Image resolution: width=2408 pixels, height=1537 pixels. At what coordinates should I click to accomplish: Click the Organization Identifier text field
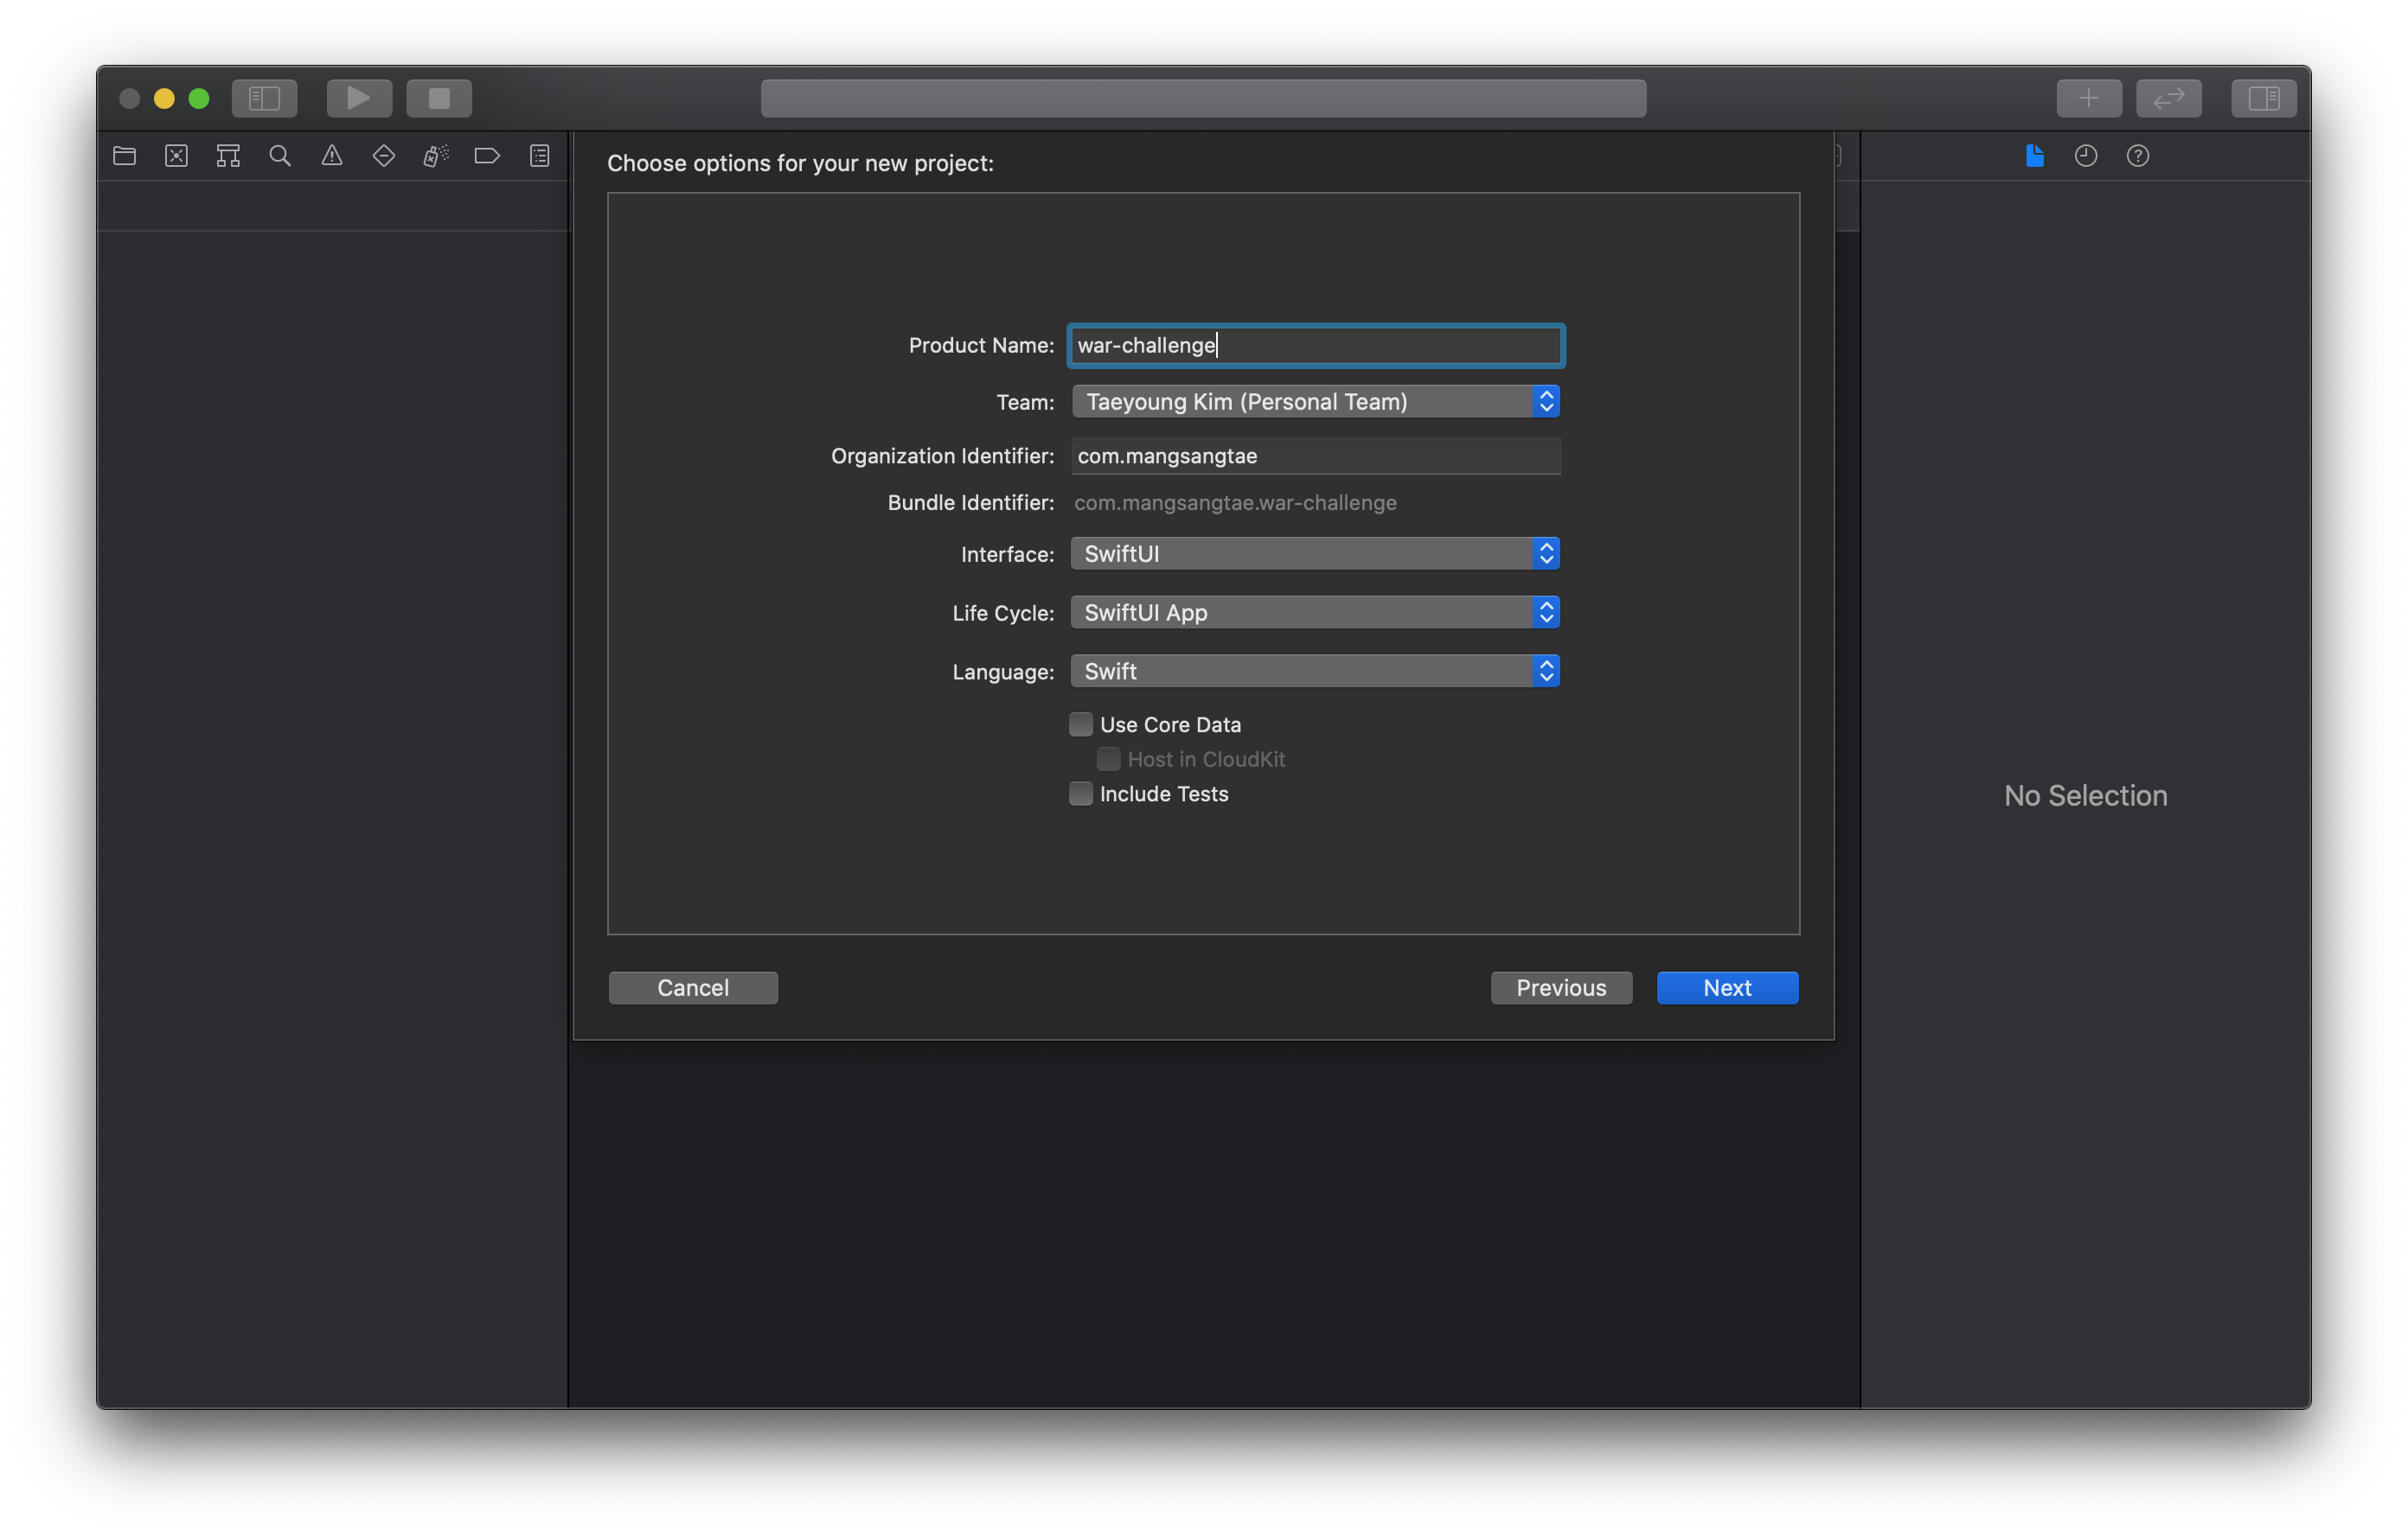[1314, 456]
